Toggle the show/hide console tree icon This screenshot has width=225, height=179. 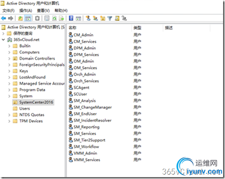coord(28,18)
